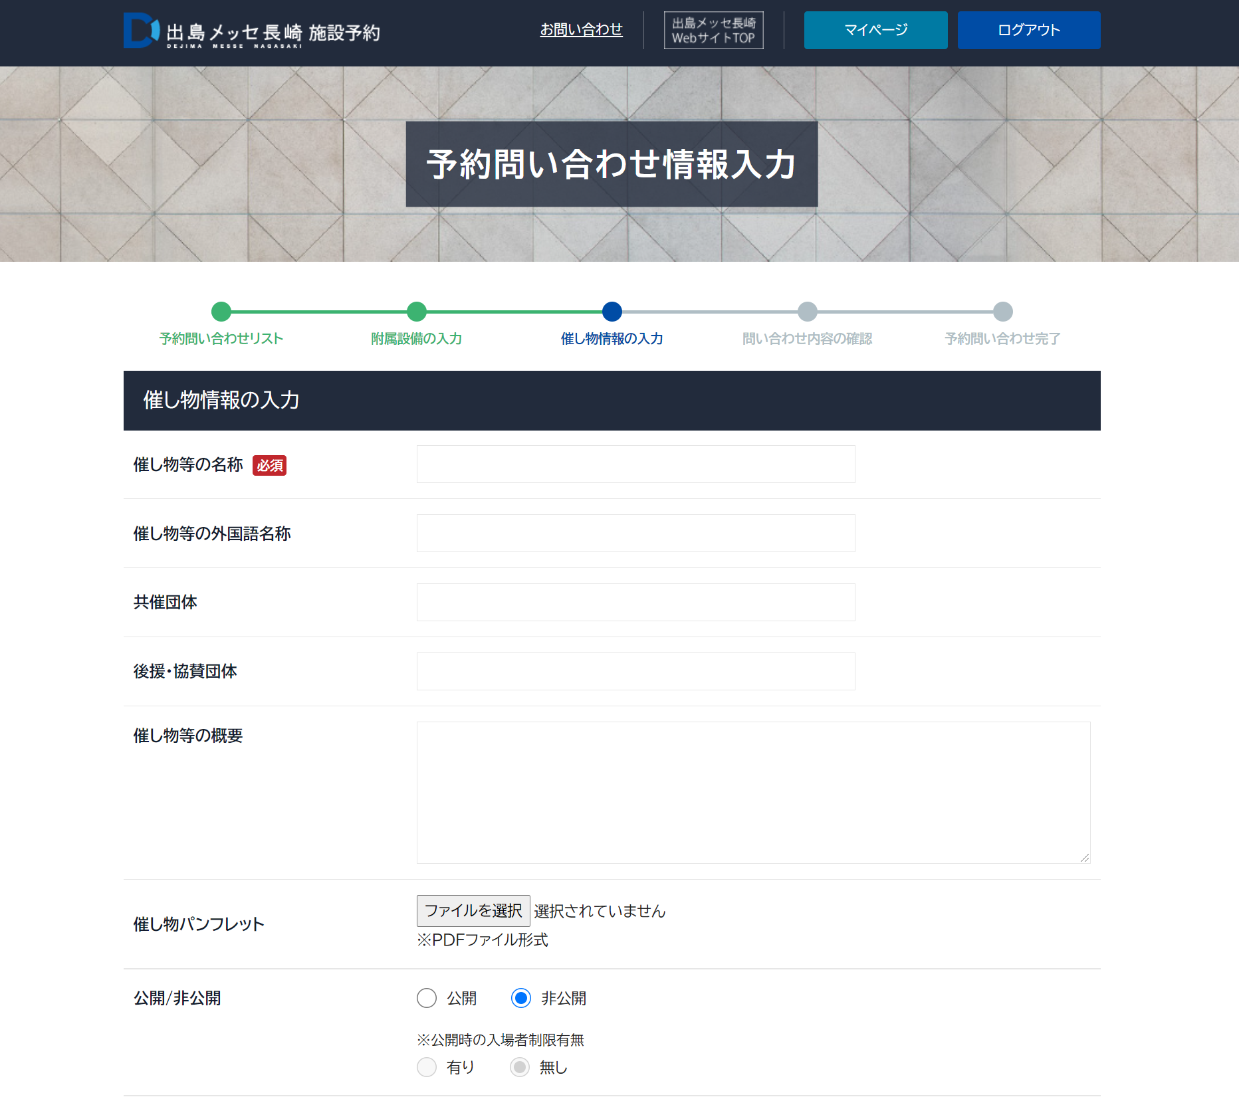
Task: Open the お問い合わせ contact link
Action: 581,30
